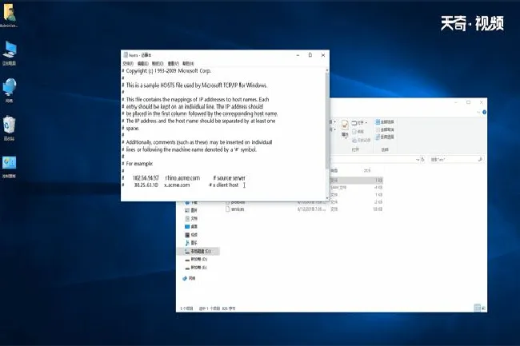Open Network in Explorer navigation pane
This screenshot has width=520, height=346.
(189, 278)
